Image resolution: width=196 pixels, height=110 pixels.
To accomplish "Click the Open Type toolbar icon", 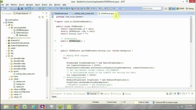I will point(88,9).
